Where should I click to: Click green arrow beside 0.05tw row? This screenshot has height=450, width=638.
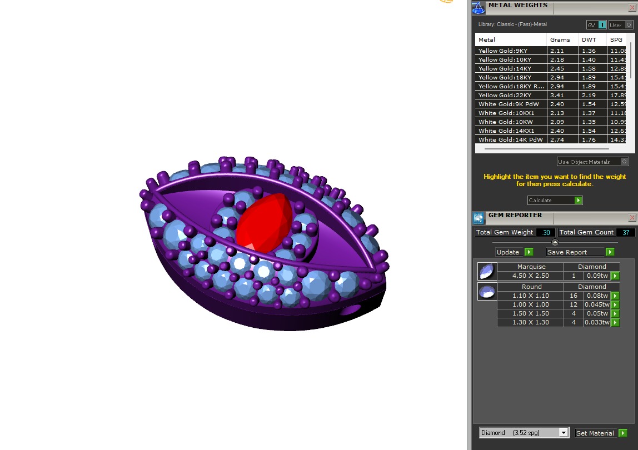click(615, 314)
